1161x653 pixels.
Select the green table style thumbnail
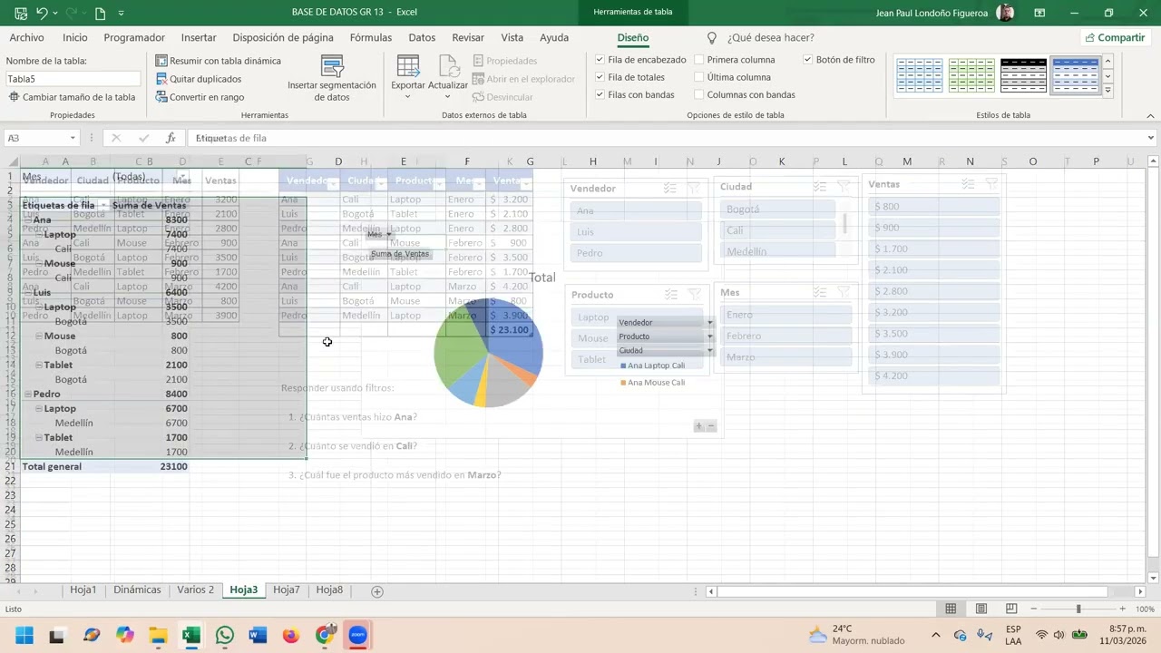point(971,76)
